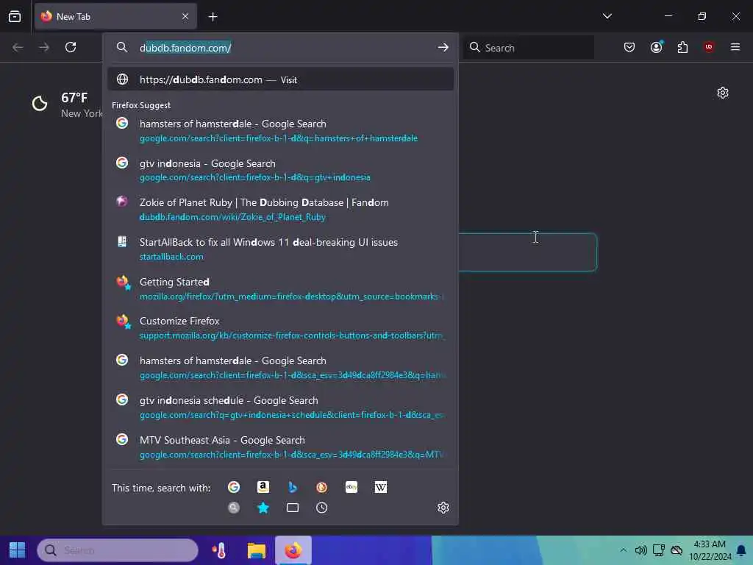The height and width of the screenshot is (565, 753).
Task: Open Firefox View tab manager icon
Action: click(x=15, y=17)
